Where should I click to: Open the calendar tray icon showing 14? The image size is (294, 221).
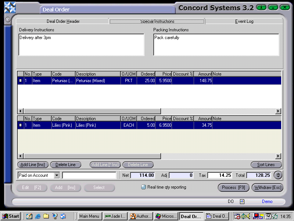[x=268, y=216]
